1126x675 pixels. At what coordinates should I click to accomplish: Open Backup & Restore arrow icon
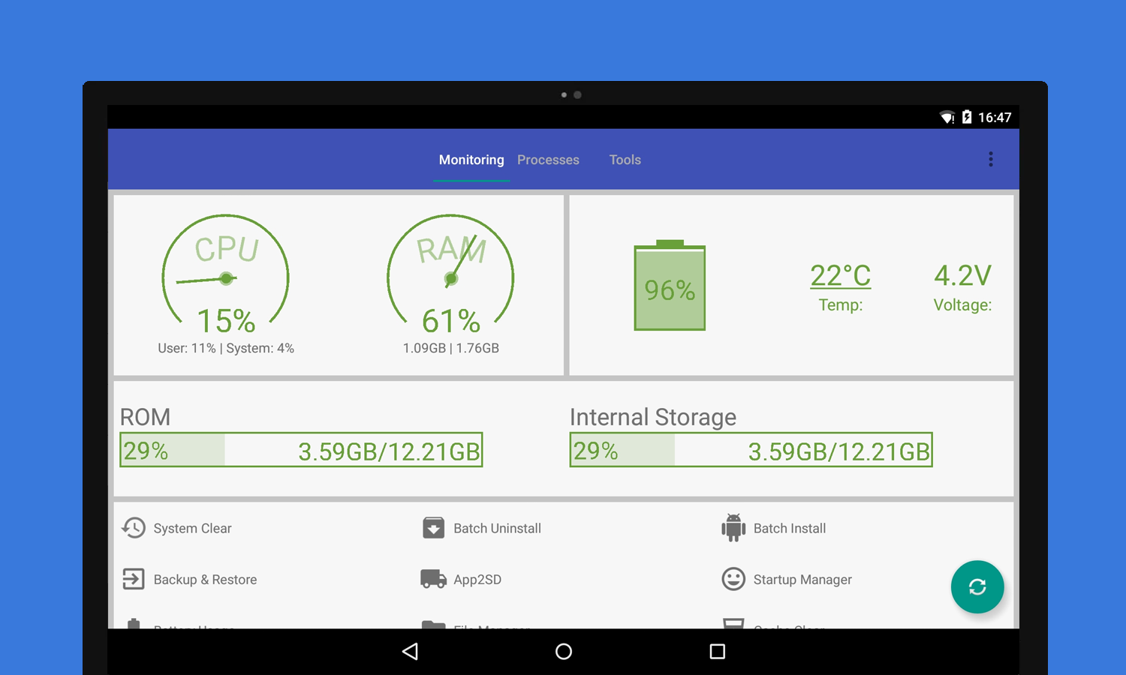point(134,579)
